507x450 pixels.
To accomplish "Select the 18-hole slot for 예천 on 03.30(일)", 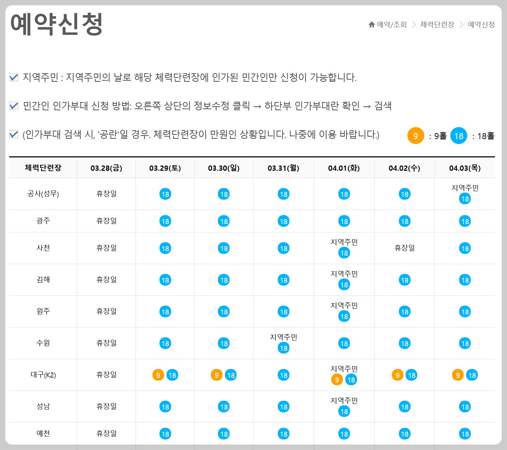I will (x=224, y=434).
